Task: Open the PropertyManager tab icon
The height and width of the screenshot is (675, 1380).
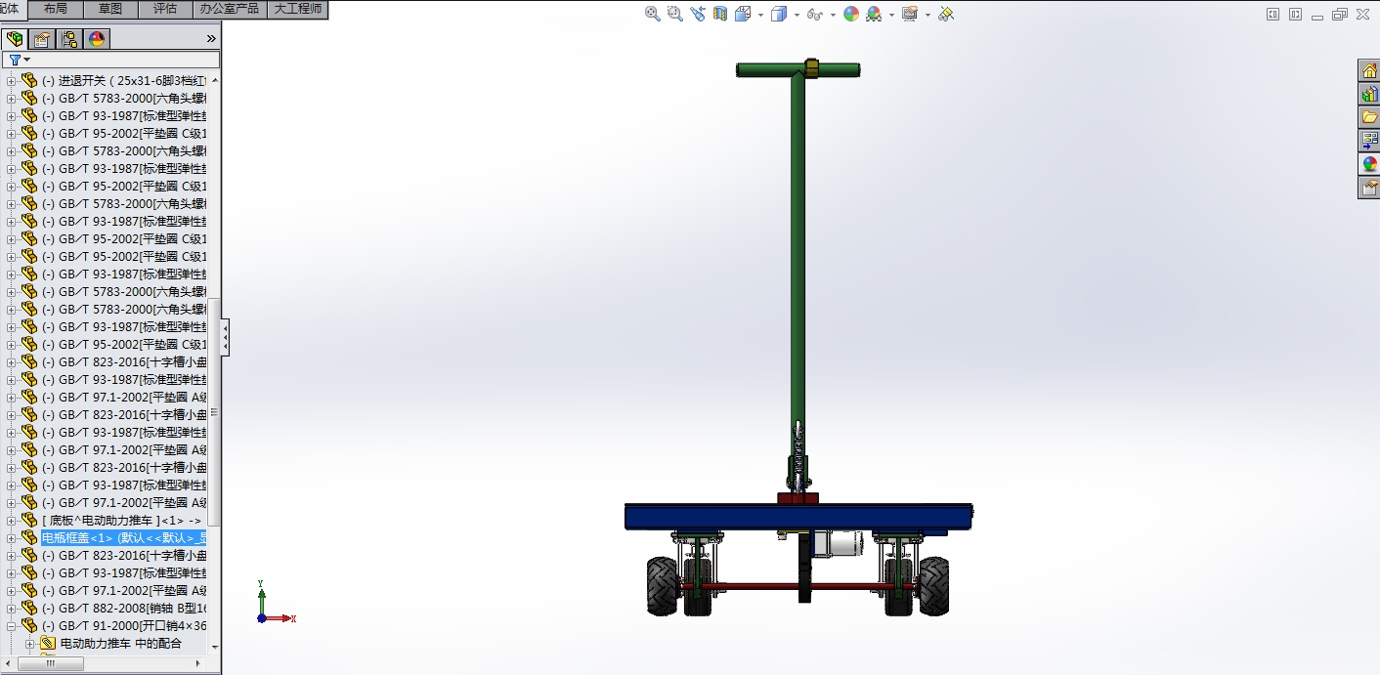Action: pos(42,39)
